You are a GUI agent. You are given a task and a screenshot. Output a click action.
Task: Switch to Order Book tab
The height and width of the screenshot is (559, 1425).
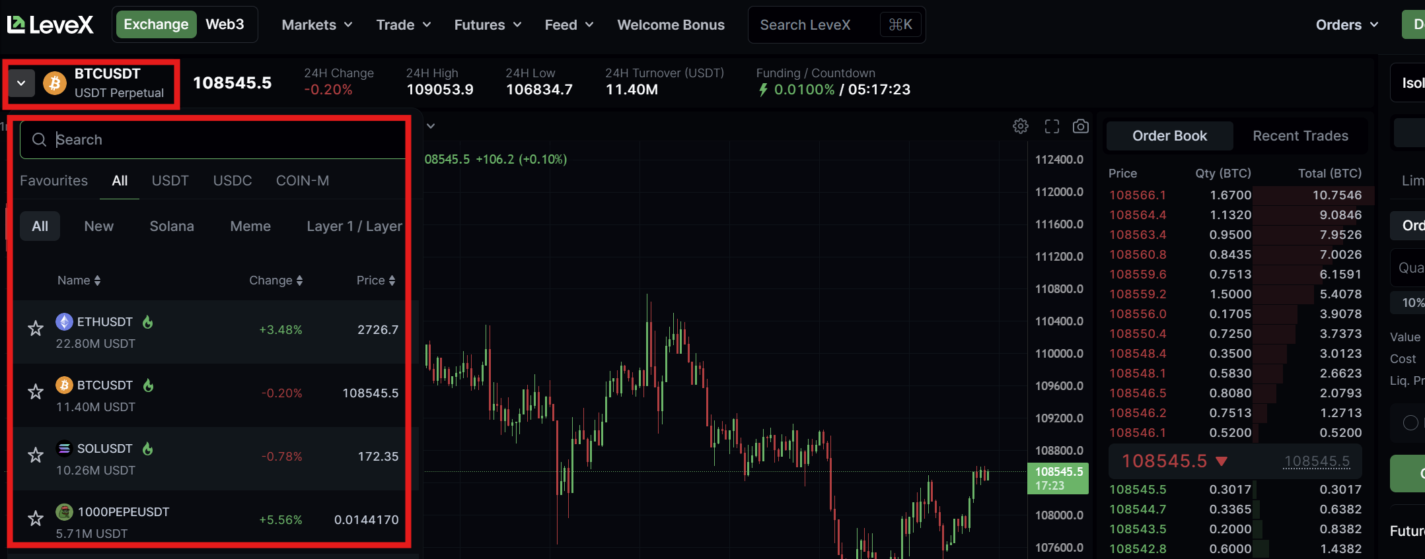tap(1169, 135)
